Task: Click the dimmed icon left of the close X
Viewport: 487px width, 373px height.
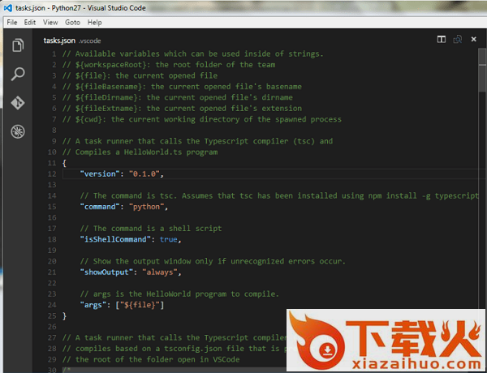Action: 458,39
